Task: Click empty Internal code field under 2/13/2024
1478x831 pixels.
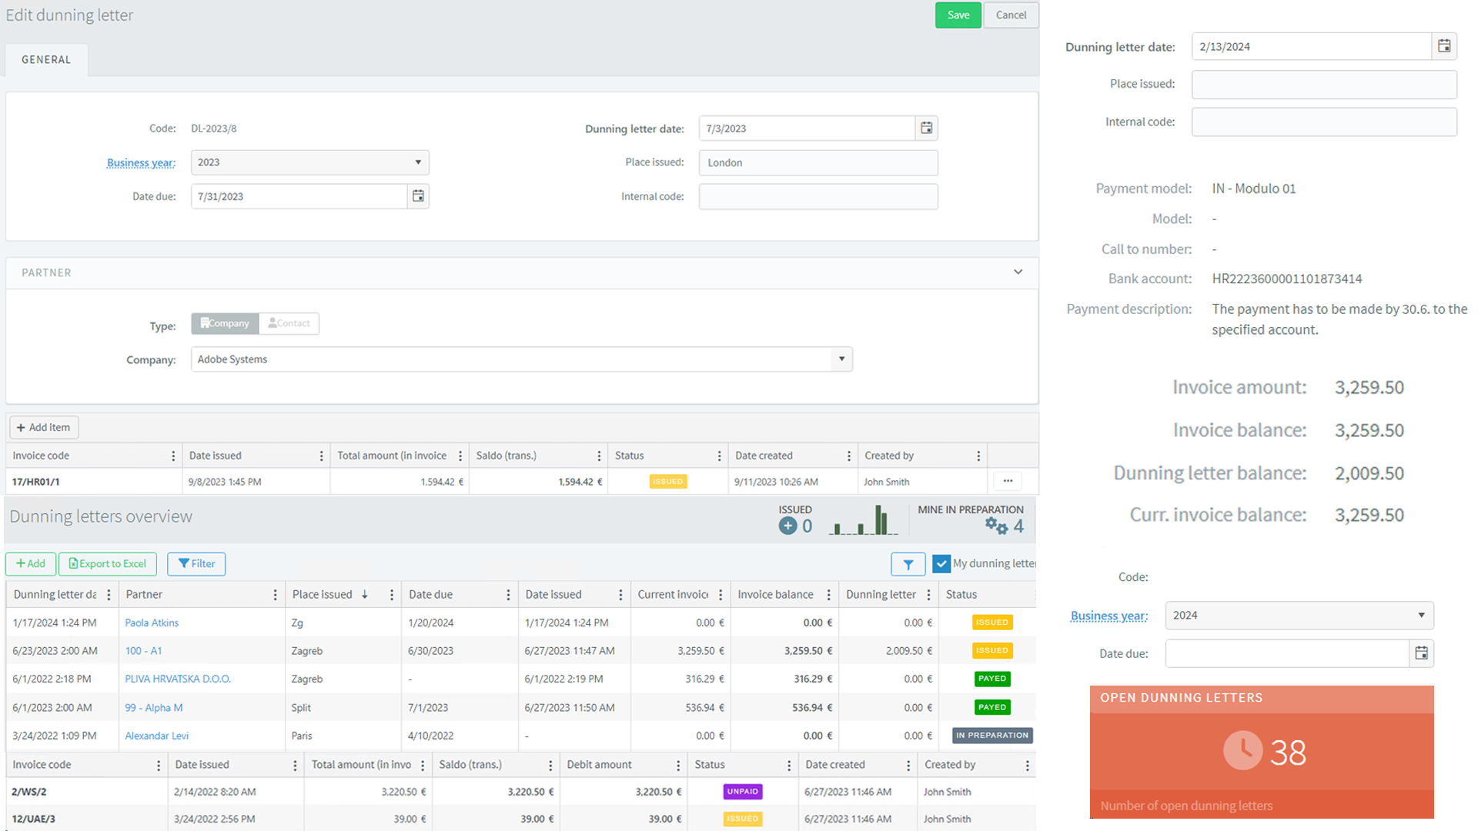Action: [x=1324, y=122]
